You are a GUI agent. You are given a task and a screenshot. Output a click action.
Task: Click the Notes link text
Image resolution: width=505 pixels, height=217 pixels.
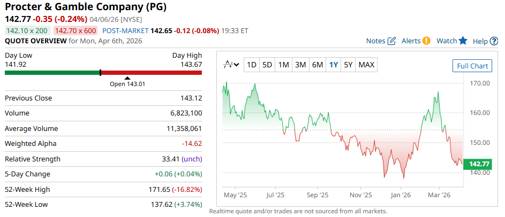tap(375, 41)
